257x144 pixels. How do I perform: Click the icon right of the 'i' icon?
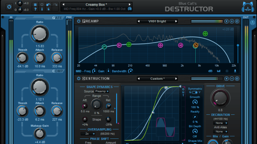[48, 9]
